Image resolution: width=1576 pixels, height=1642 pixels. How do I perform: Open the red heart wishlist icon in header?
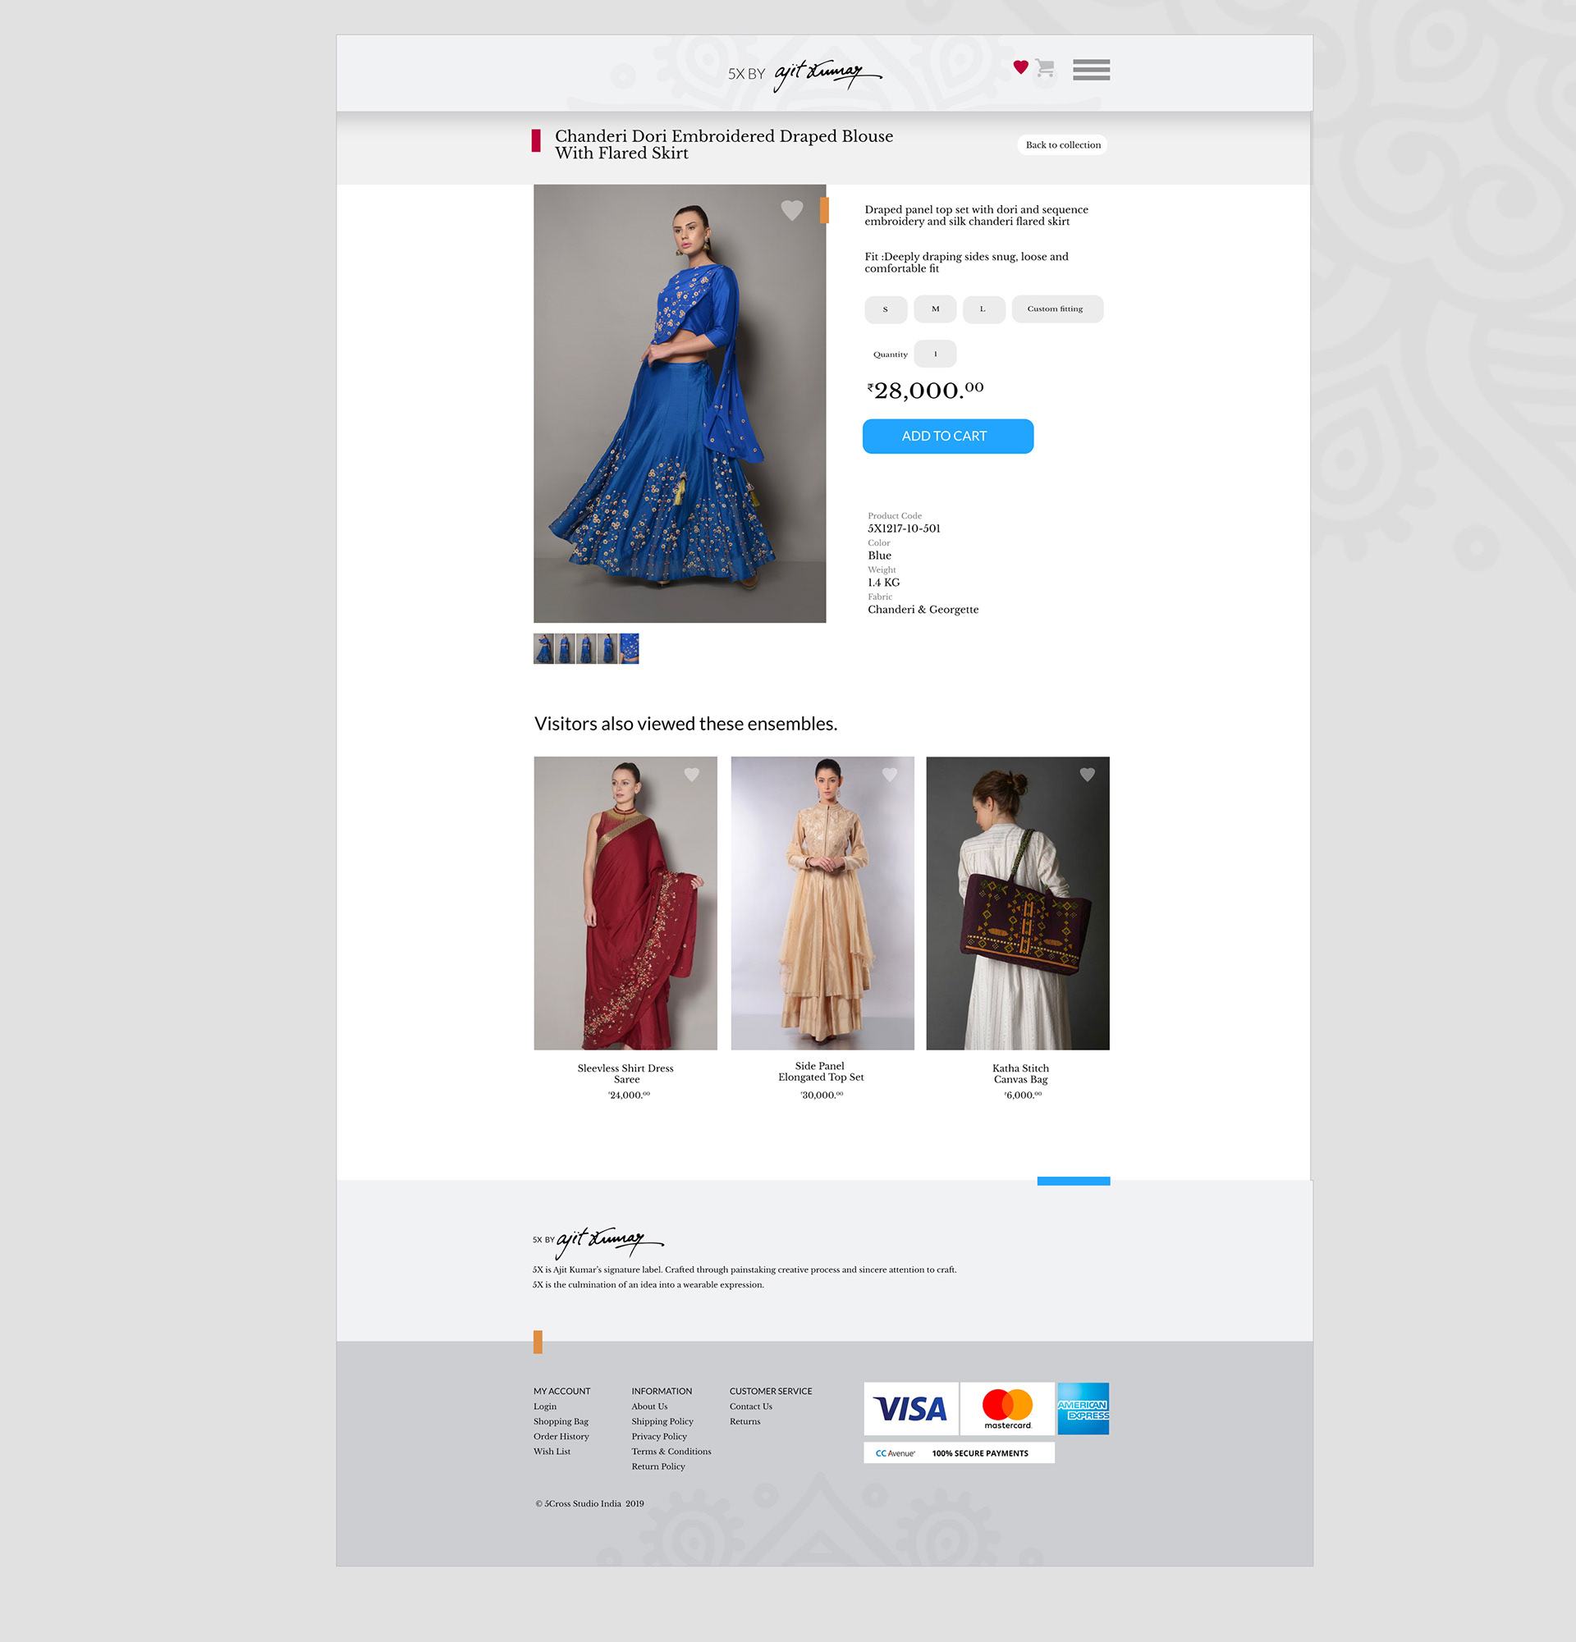click(x=1020, y=67)
